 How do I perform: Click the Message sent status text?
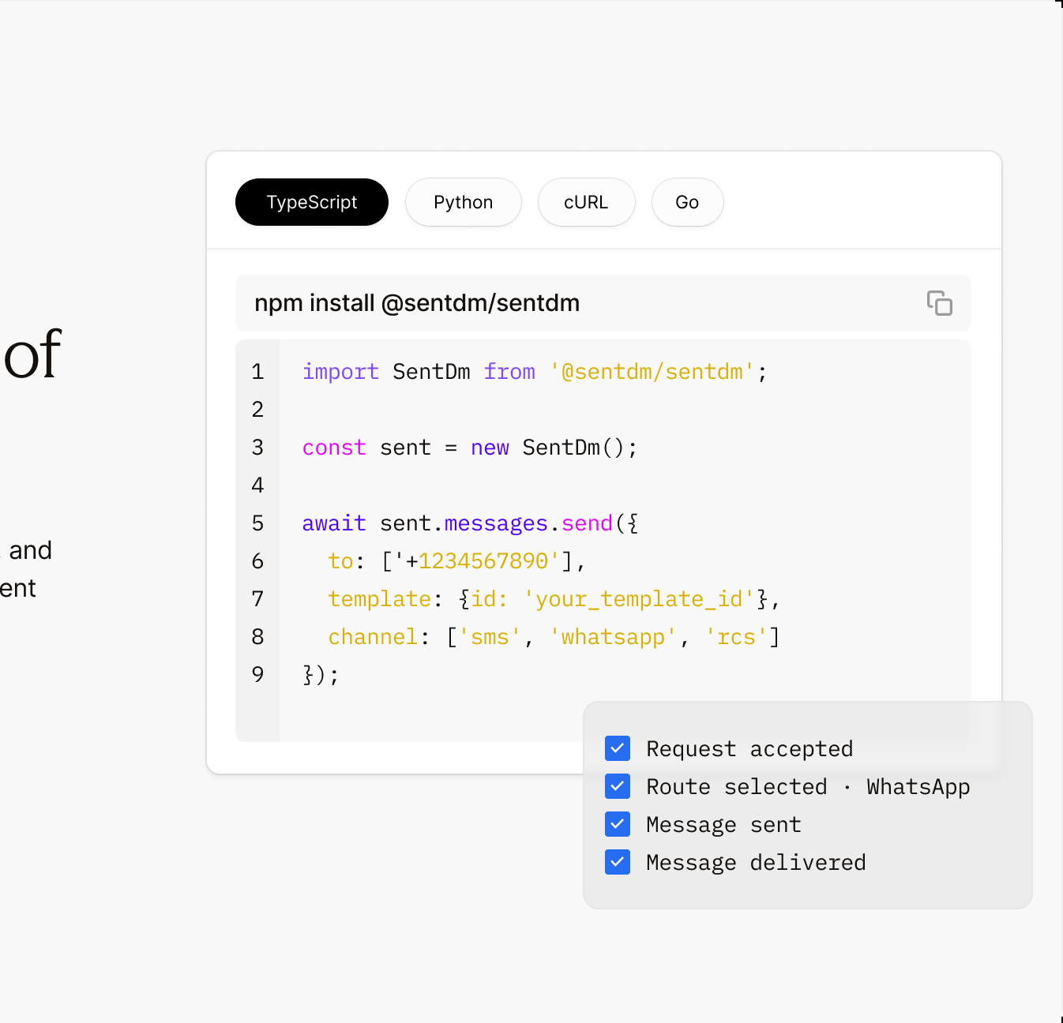723,824
